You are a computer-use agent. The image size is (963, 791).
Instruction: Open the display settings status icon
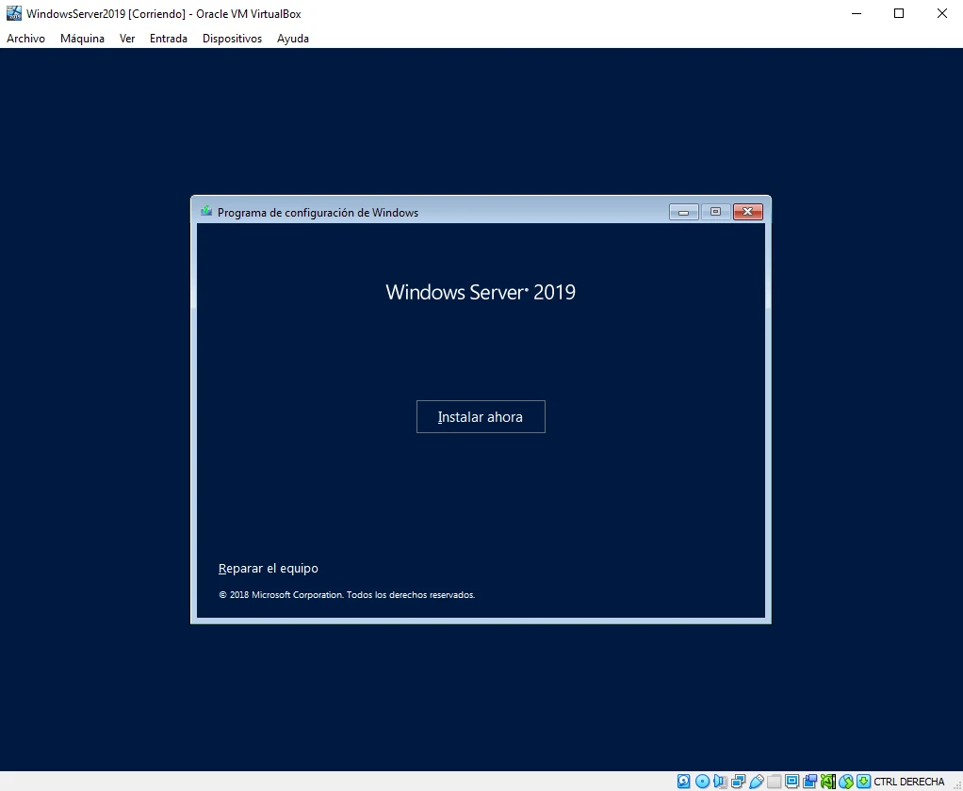[792, 782]
